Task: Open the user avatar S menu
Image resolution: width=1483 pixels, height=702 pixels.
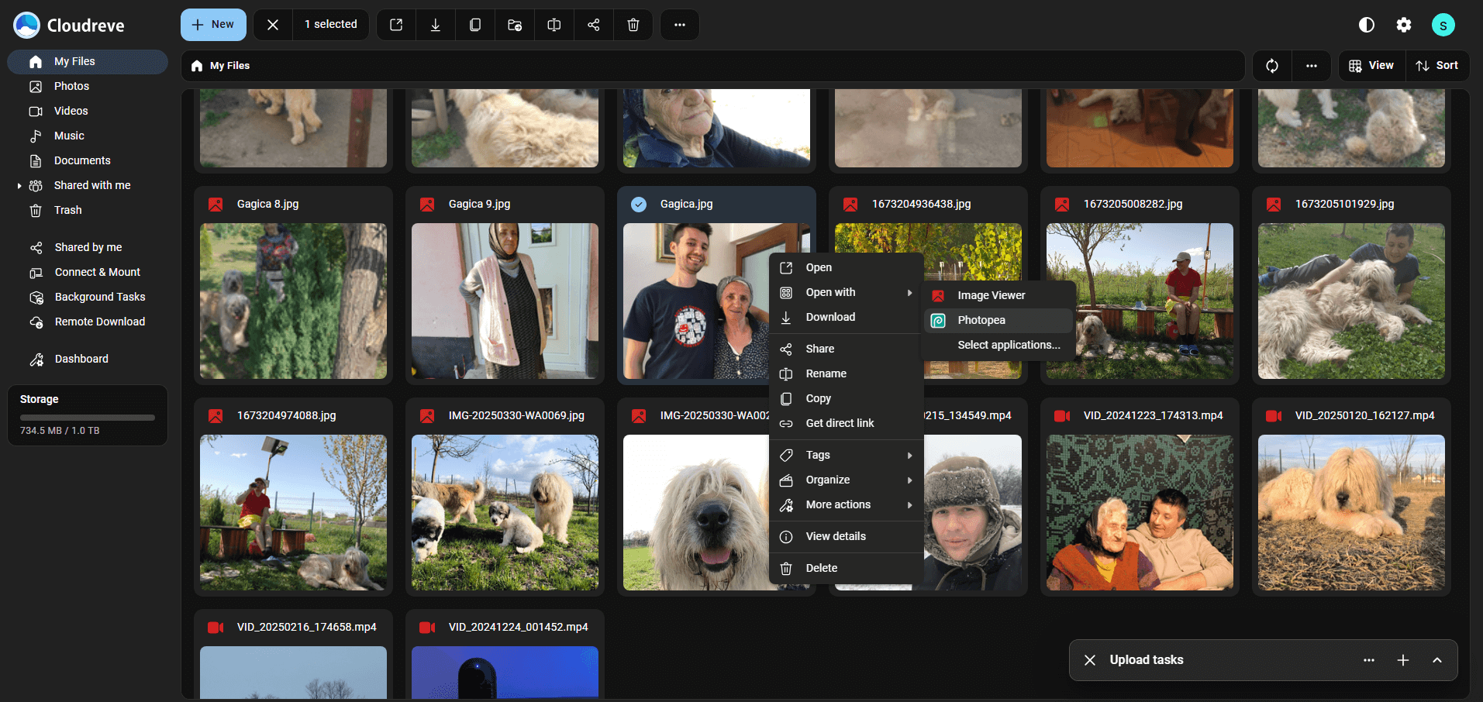Action: pyautogui.click(x=1443, y=25)
